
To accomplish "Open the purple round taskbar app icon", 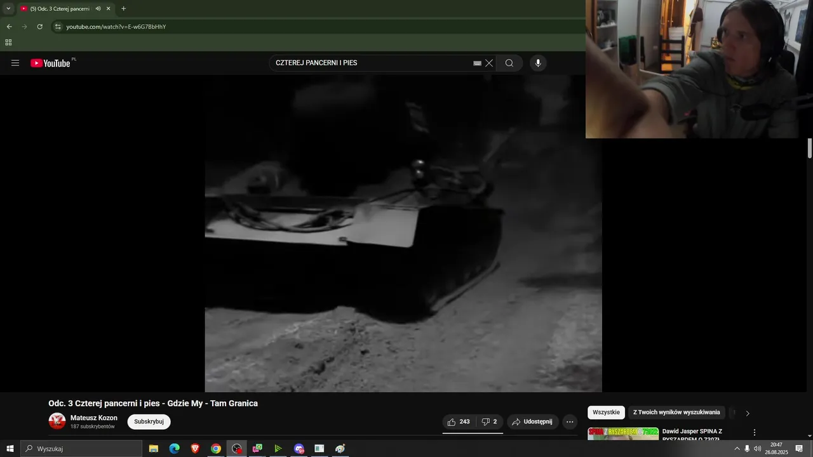I will coord(299,449).
